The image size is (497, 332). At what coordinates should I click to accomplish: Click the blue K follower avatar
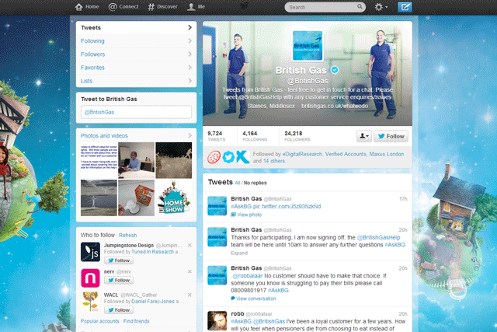point(243,157)
